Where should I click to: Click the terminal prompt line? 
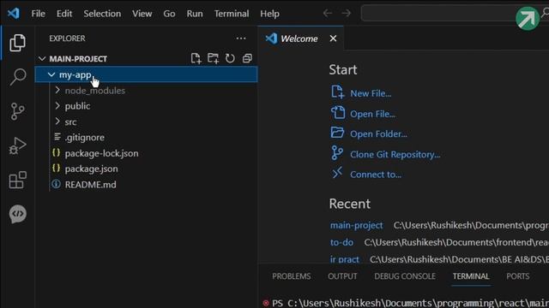[x=410, y=303]
